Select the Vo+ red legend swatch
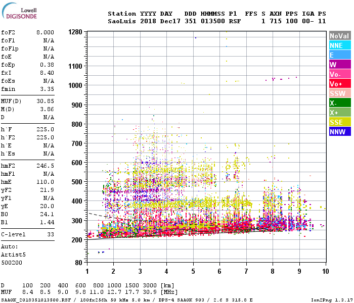The height and width of the screenshot is (303, 354). (x=340, y=84)
